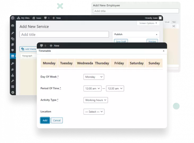Click the Add title field for new service
Image resolution: width=194 pixels, height=143 pixels.
point(64,34)
